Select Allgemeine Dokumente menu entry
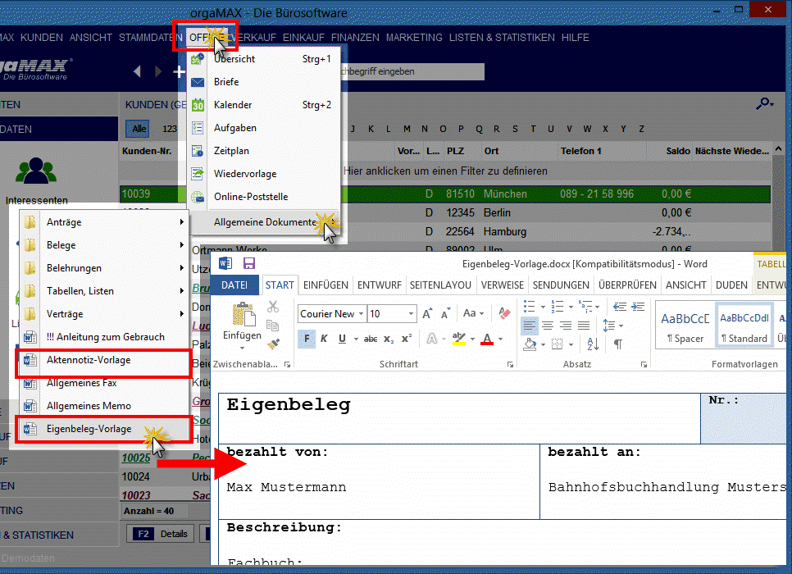This screenshot has width=792, height=574. click(264, 222)
